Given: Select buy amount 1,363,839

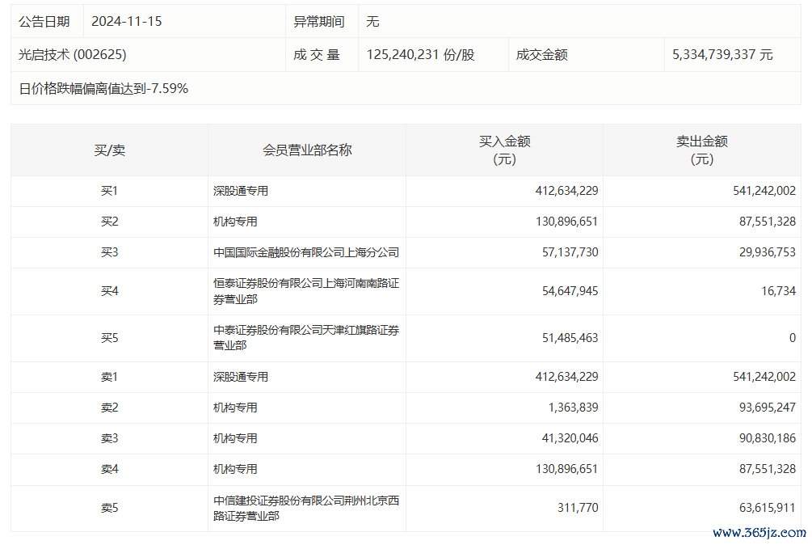Looking at the screenshot, I should pos(574,408).
